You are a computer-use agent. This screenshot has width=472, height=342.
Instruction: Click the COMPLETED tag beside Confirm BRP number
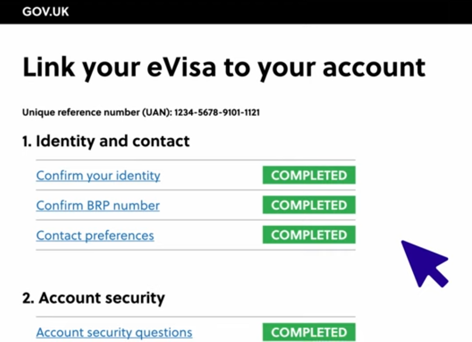coord(309,206)
